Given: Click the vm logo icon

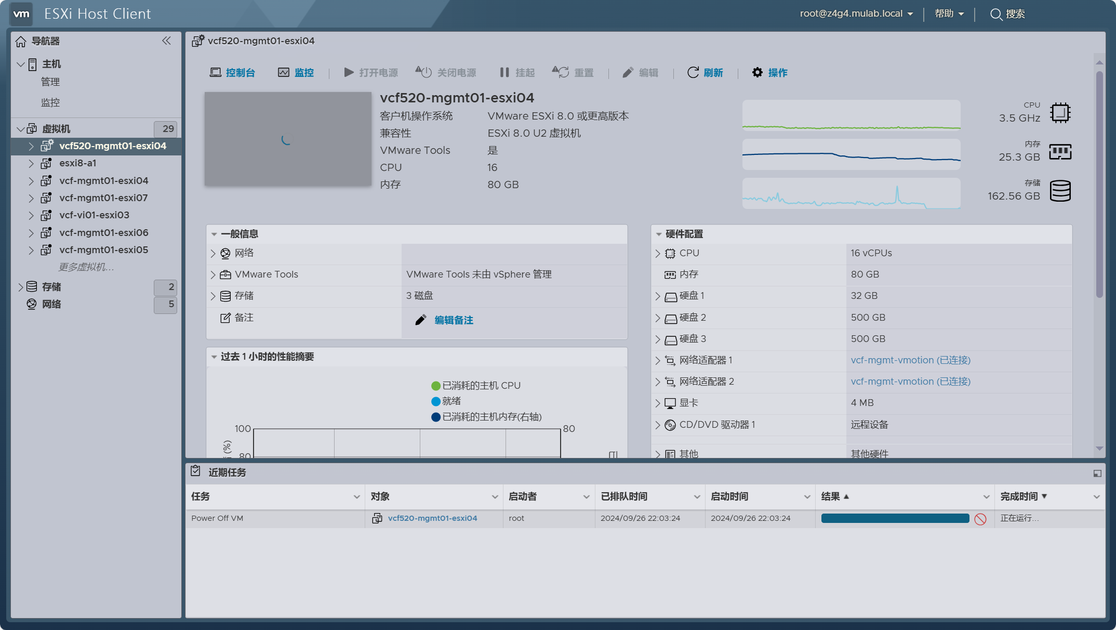Looking at the screenshot, I should click(x=21, y=14).
